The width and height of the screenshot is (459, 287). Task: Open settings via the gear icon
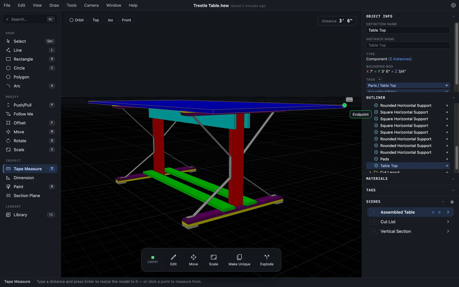coord(453,5)
